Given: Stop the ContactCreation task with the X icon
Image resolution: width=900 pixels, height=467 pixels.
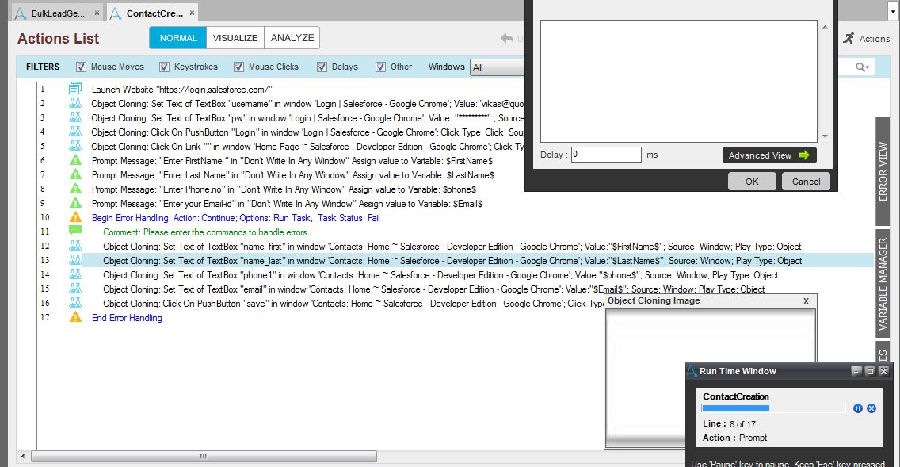Looking at the screenshot, I should (871, 408).
